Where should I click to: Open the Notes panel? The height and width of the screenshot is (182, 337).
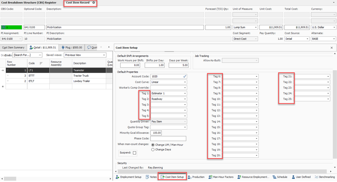click(x=151, y=177)
